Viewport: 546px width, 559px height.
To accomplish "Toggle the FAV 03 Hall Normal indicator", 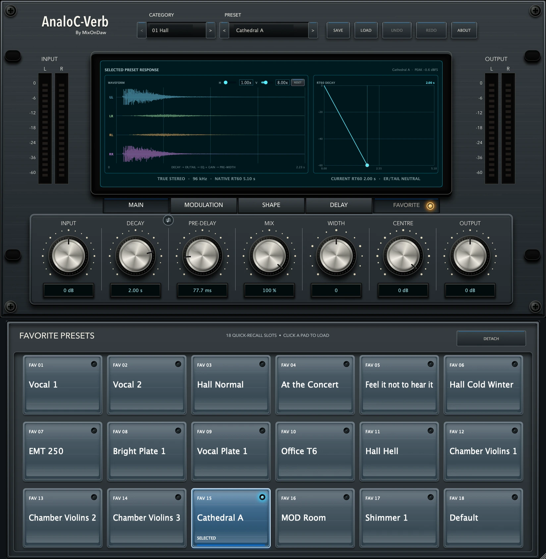I will point(262,364).
